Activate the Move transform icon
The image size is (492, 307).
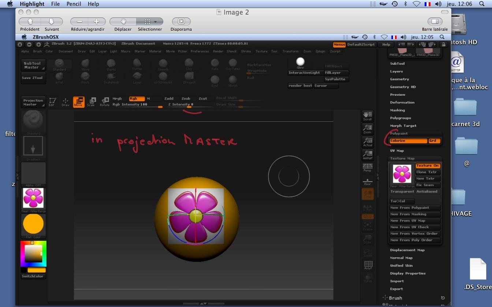(78, 102)
